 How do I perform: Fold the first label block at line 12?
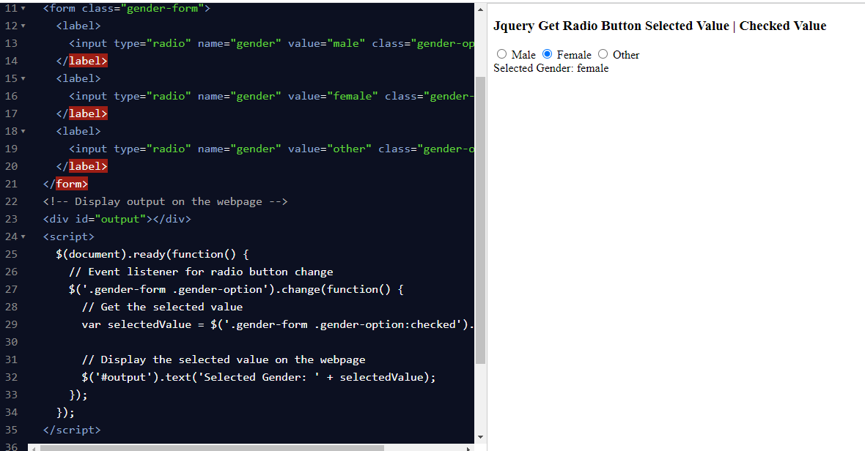23,26
